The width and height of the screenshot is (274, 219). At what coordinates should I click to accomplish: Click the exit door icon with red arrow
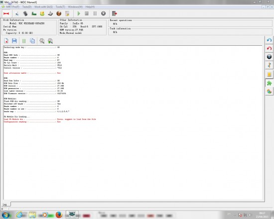tap(115, 13)
